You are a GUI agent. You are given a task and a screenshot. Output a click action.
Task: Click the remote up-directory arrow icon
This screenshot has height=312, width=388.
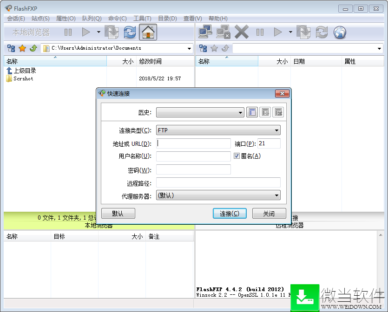tap(225, 48)
